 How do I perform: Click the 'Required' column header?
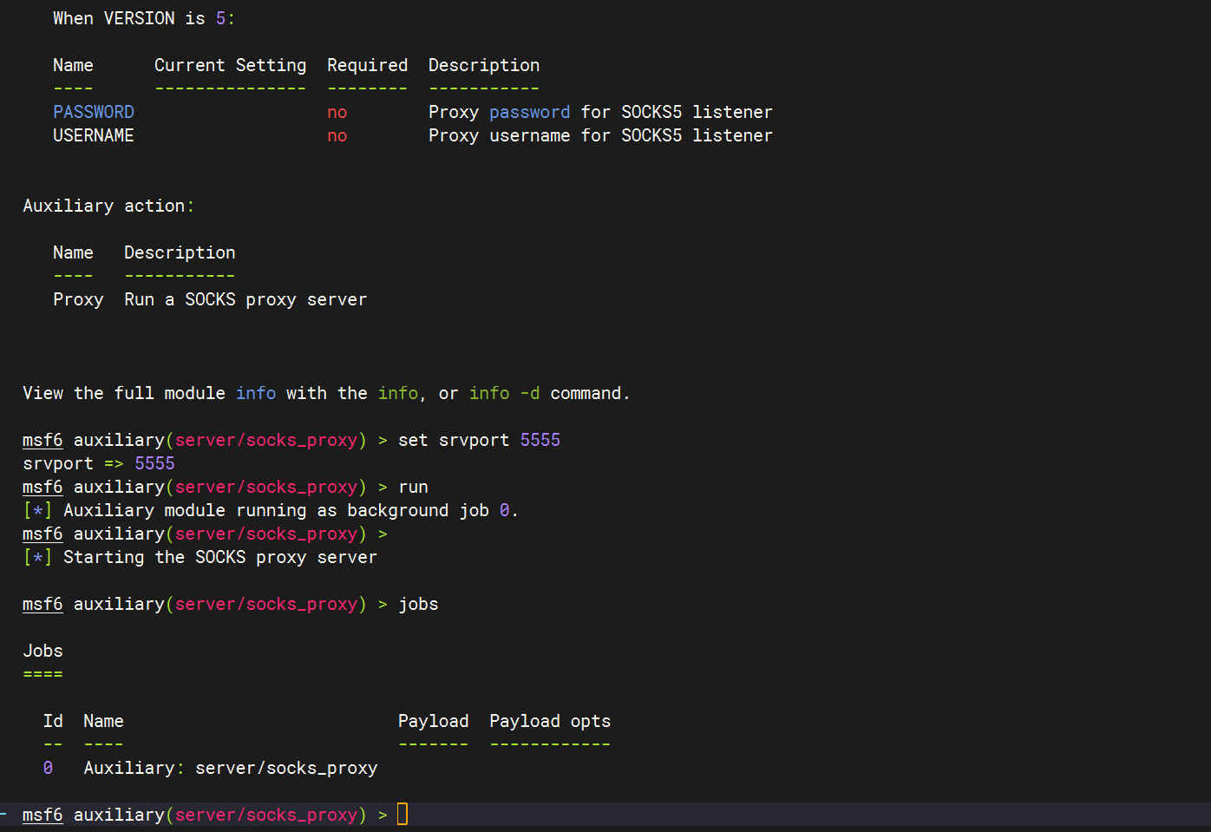367,65
